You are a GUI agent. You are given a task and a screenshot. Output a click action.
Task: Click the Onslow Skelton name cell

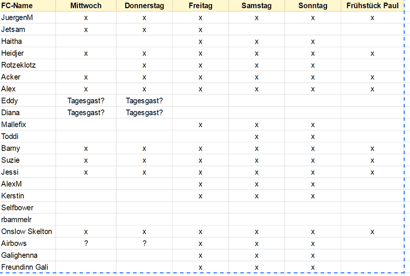[x=26, y=231]
